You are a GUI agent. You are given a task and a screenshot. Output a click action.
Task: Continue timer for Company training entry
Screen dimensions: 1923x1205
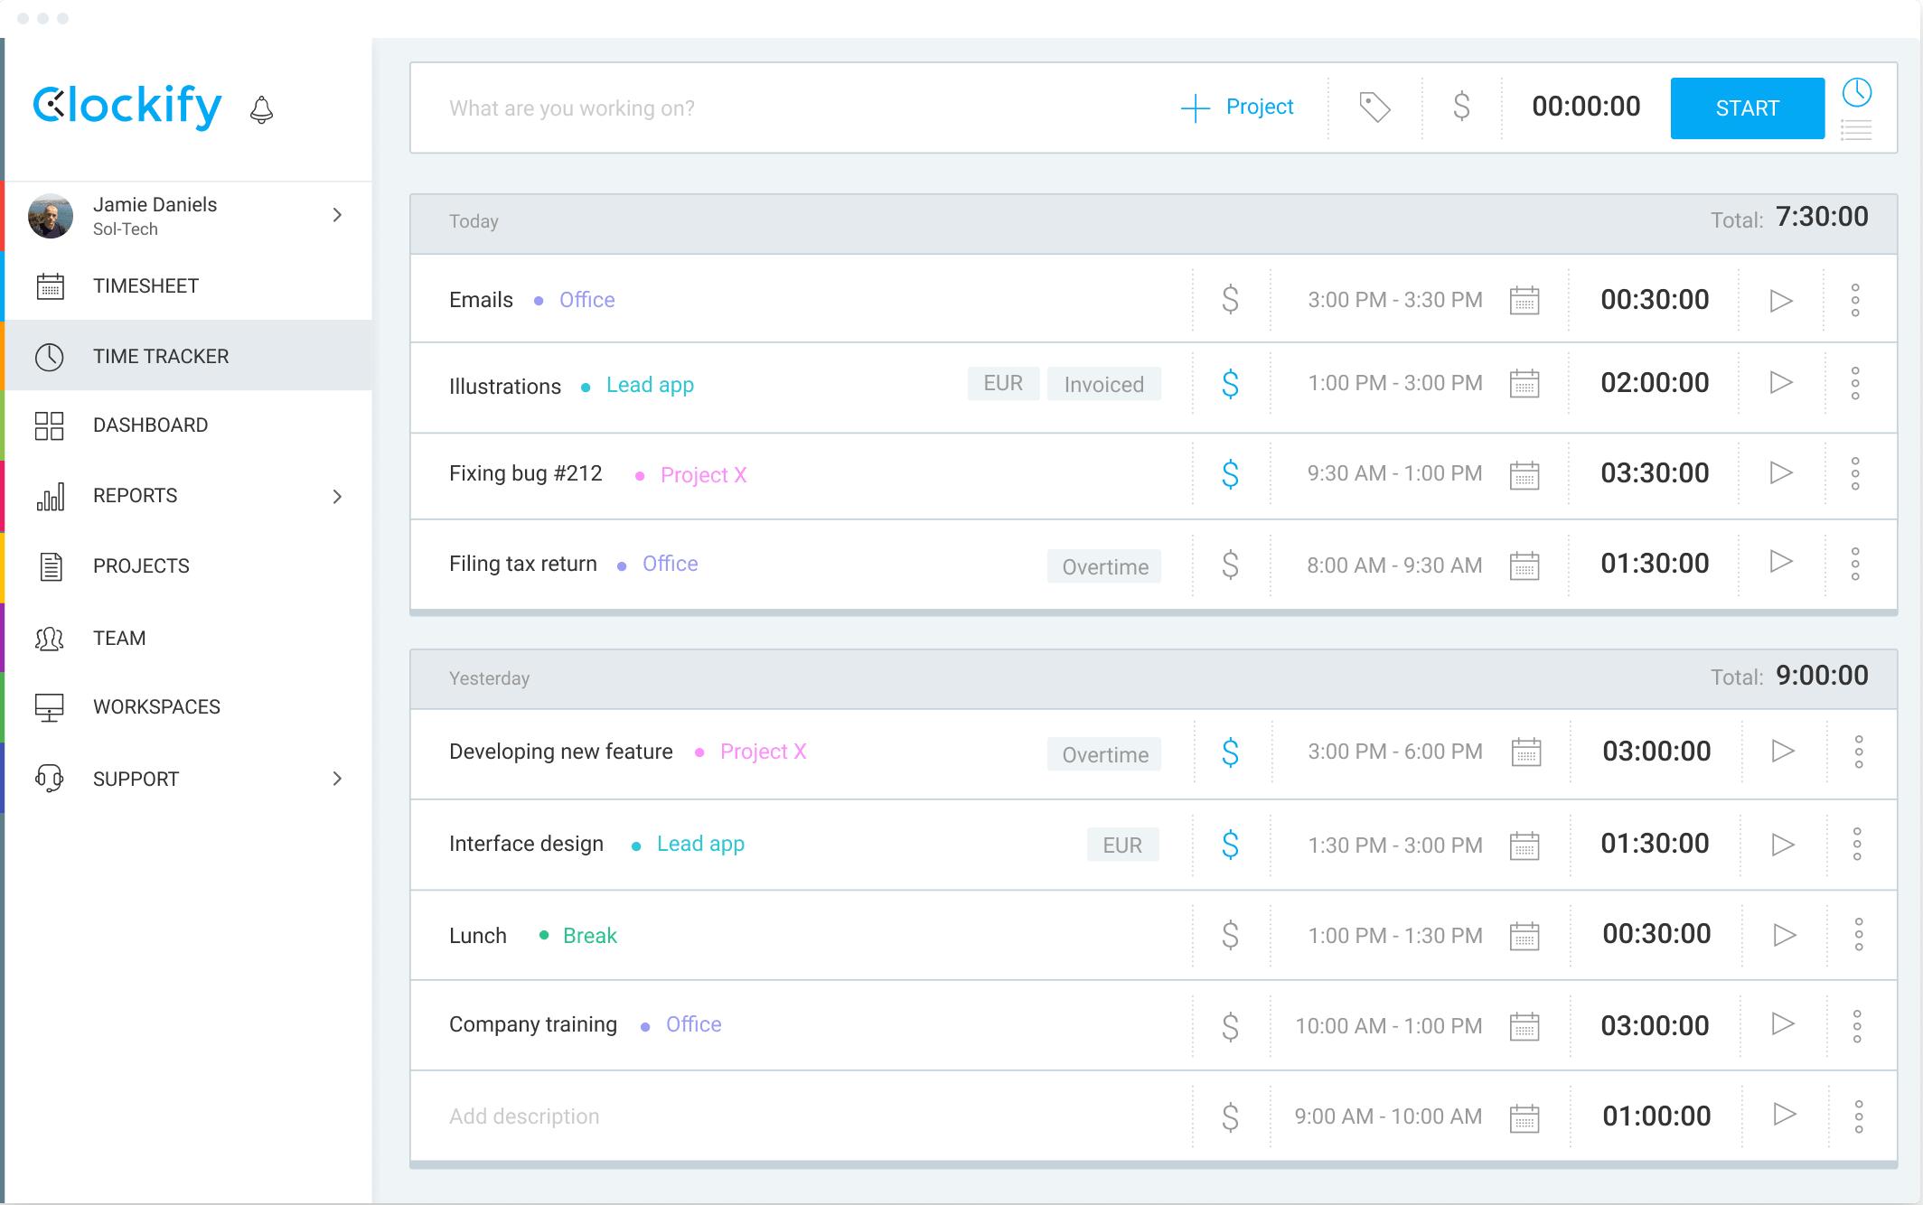(x=1782, y=1024)
